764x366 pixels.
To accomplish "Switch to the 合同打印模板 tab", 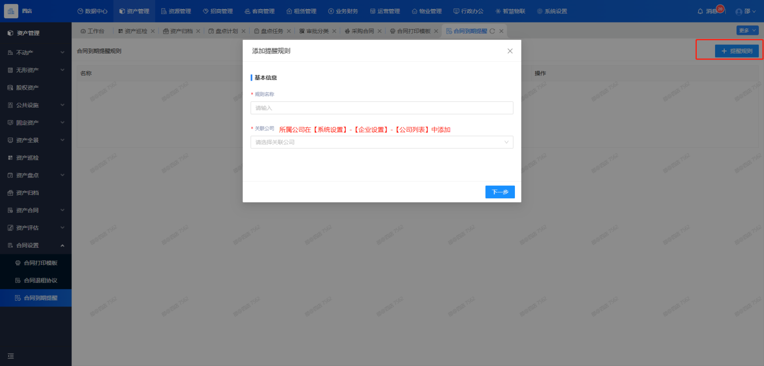I will click(413, 31).
